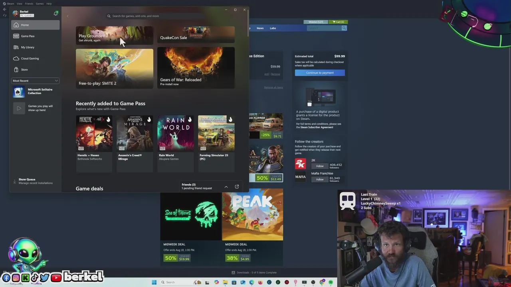Open OBS Studio from taskbar
This screenshot has width=511, height=287.
tap(313, 282)
